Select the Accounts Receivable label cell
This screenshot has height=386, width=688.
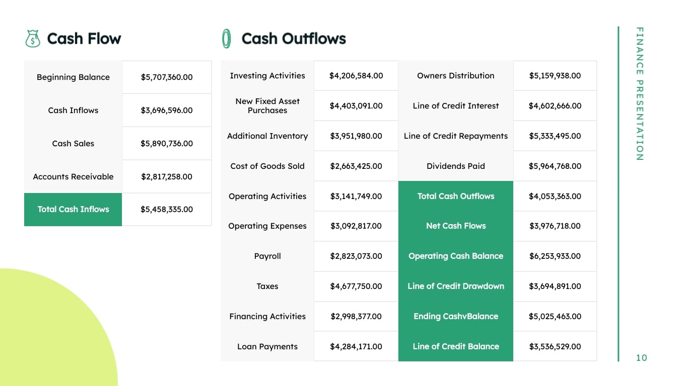click(73, 176)
